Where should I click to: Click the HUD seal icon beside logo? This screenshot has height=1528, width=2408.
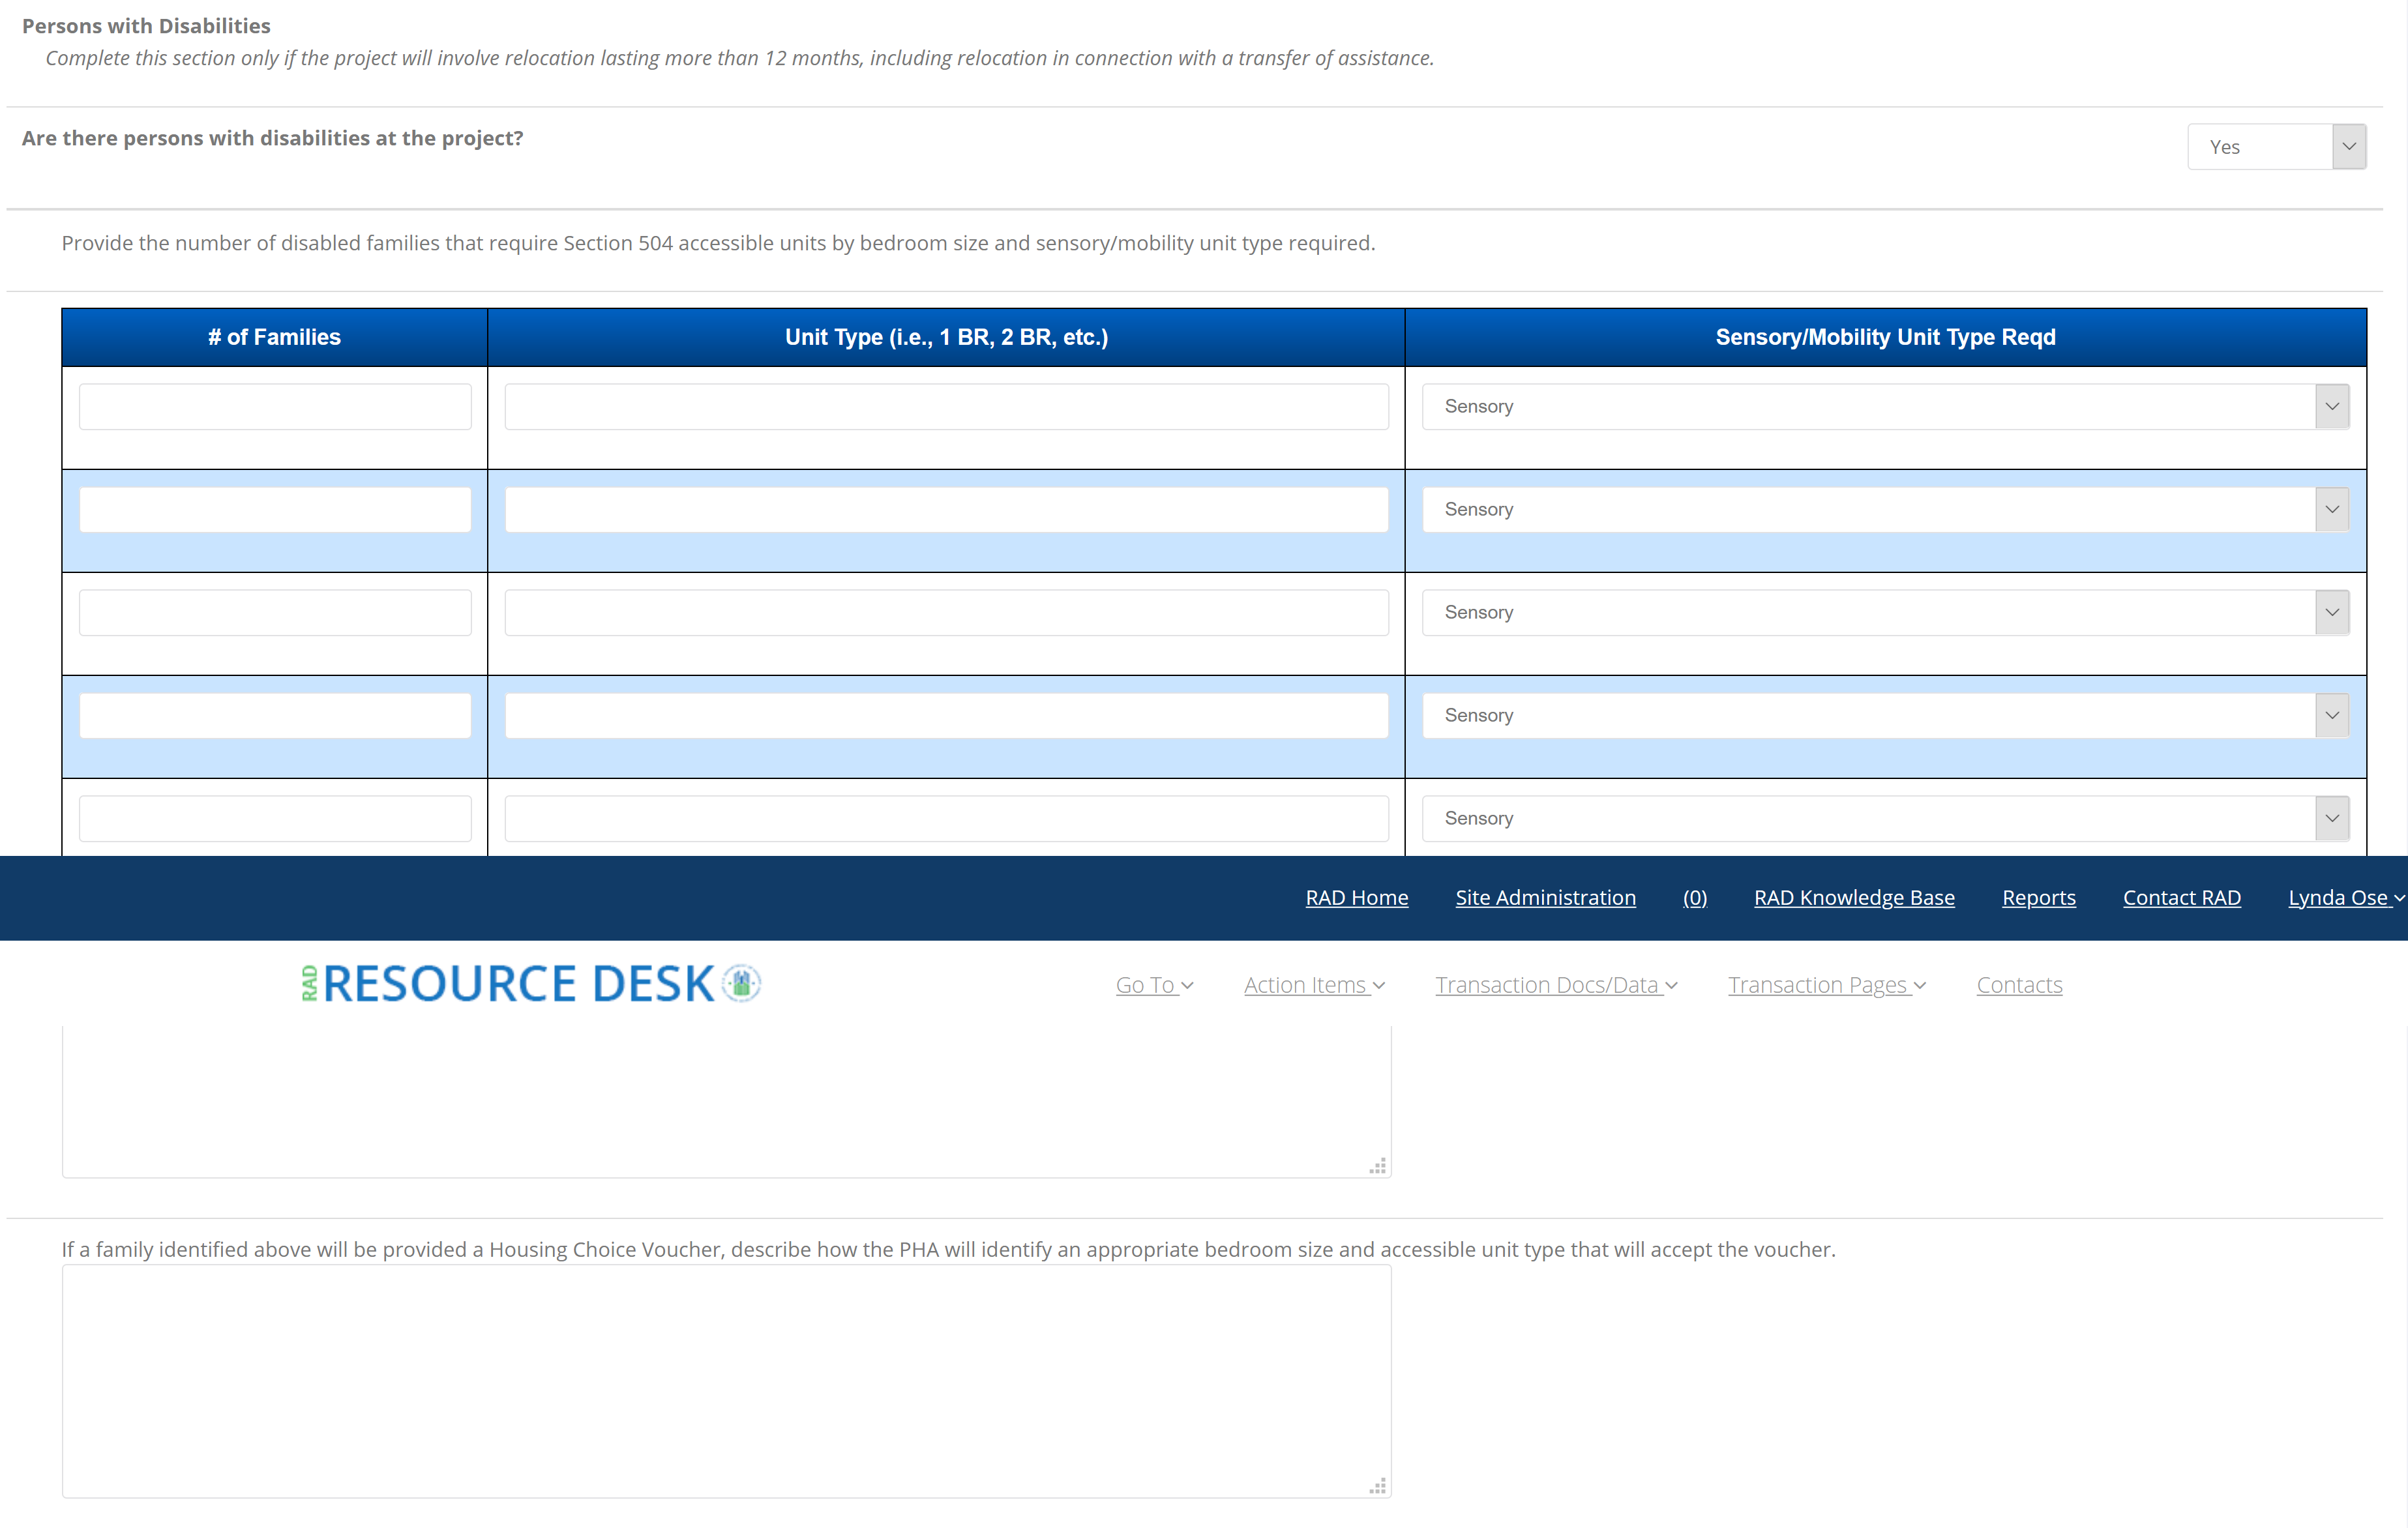pos(741,983)
